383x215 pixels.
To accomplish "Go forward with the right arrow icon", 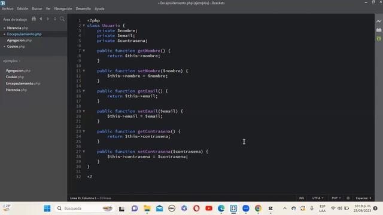I will point(48,19).
